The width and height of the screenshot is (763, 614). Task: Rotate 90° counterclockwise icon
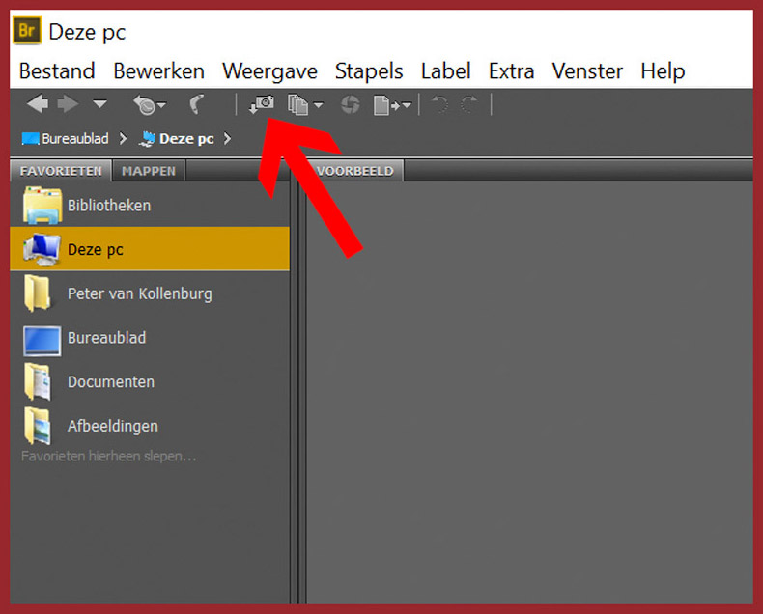(x=439, y=104)
